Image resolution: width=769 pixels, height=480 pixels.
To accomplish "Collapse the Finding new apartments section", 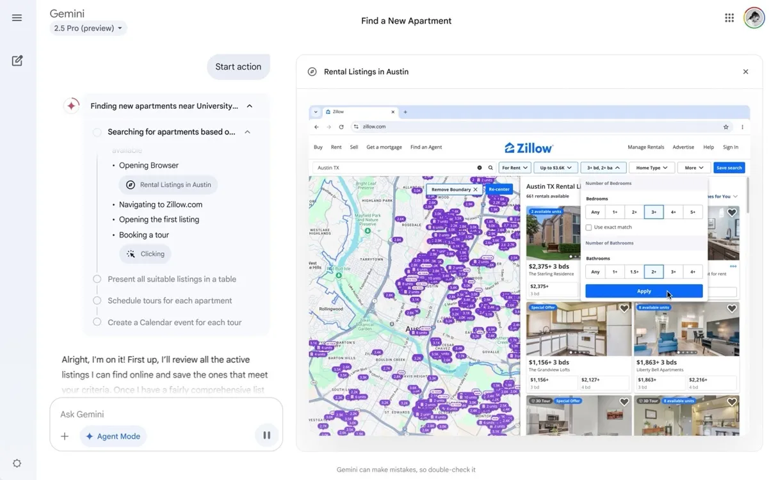I will click(250, 106).
